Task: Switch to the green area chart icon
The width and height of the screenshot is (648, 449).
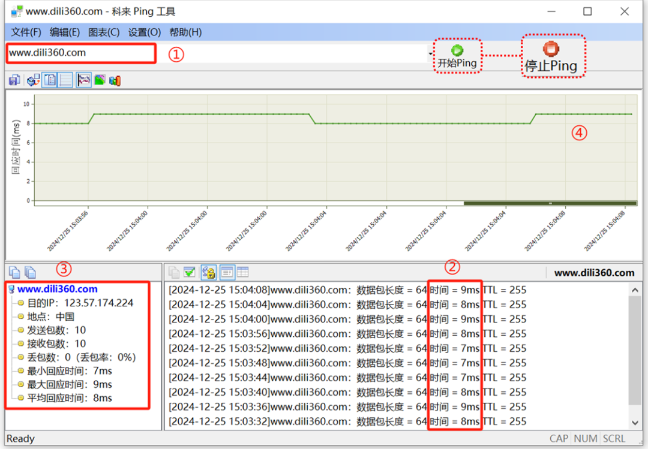Action: [x=100, y=80]
